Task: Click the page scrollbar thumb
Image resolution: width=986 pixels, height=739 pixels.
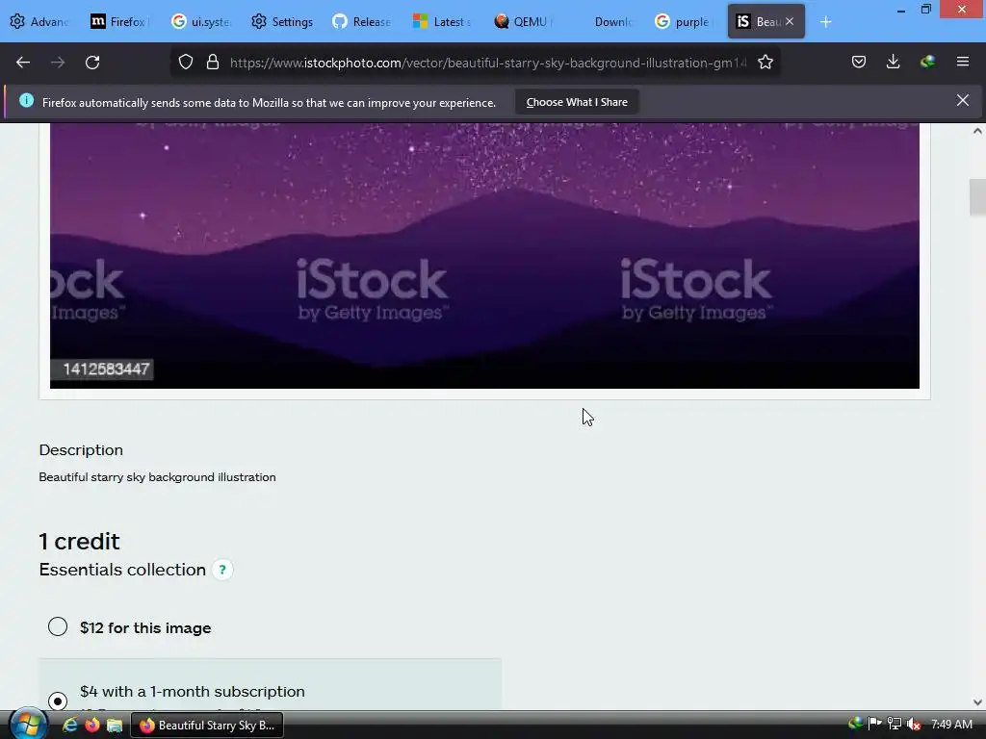Action: pyautogui.click(x=977, y=196)
